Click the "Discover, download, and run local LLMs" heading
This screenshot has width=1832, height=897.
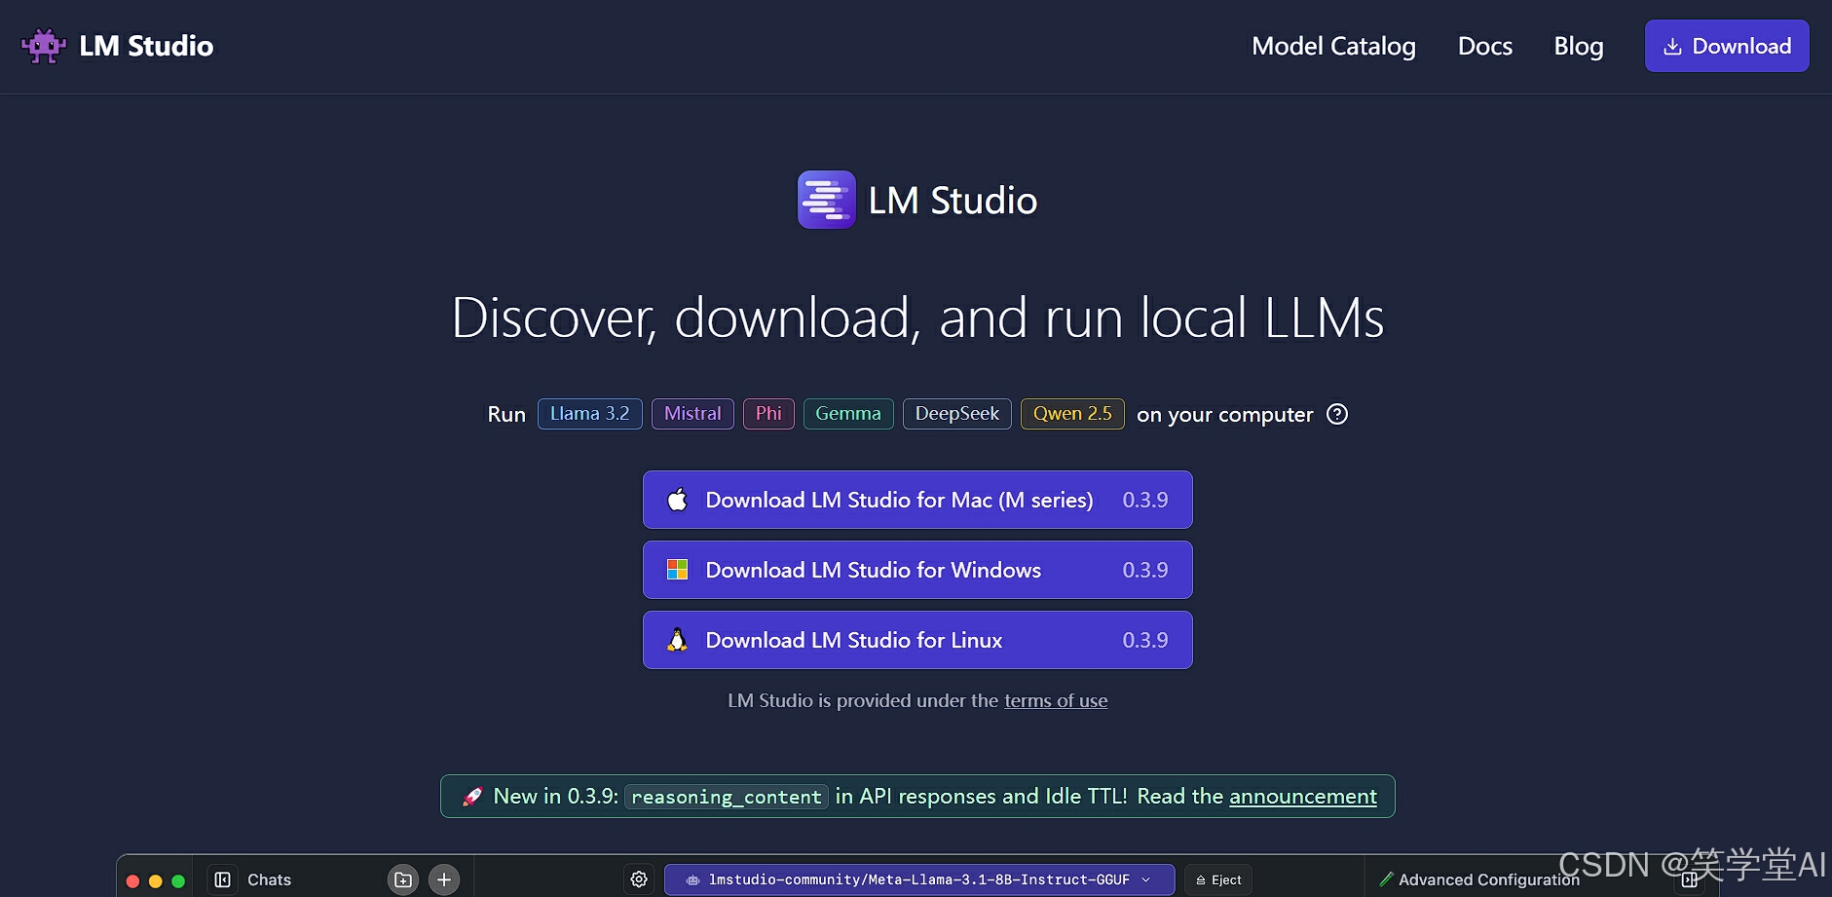coord(917,318)
